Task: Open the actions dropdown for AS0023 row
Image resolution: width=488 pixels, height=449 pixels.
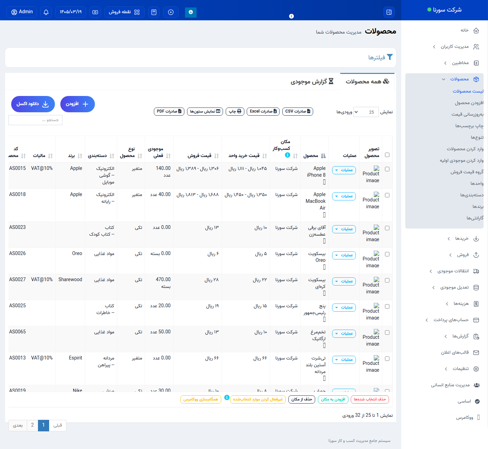Action: pyautogui.click(x=344, y=229)
